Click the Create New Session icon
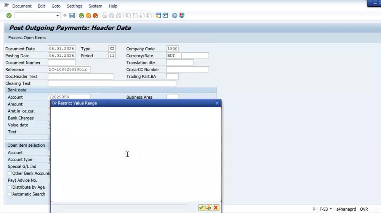This screenshot has width=381, height=213. click(x=158, y=16)
